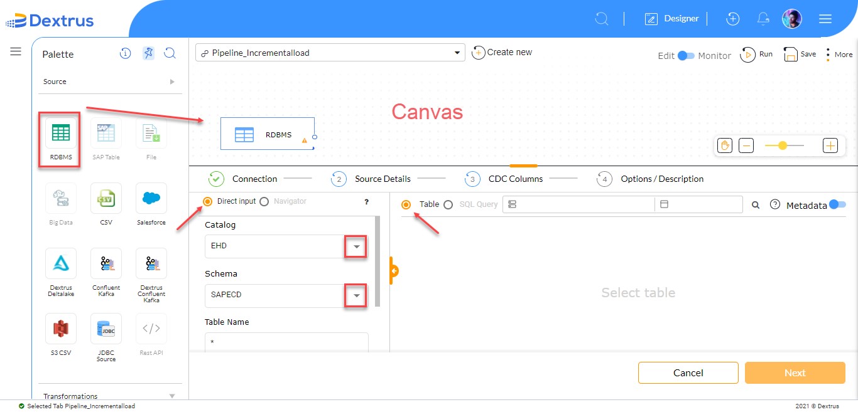Click the table search magnifier icon

(756, 205)
